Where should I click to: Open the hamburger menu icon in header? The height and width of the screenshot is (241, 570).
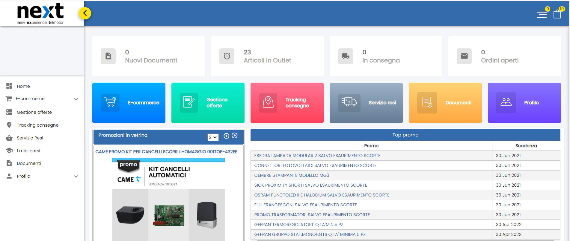pos(542,15)
